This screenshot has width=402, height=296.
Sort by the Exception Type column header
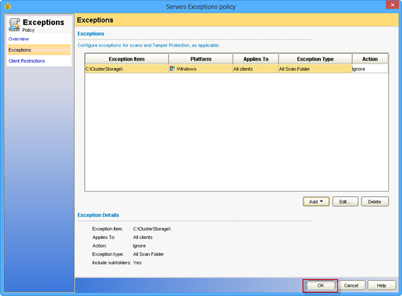314,59
